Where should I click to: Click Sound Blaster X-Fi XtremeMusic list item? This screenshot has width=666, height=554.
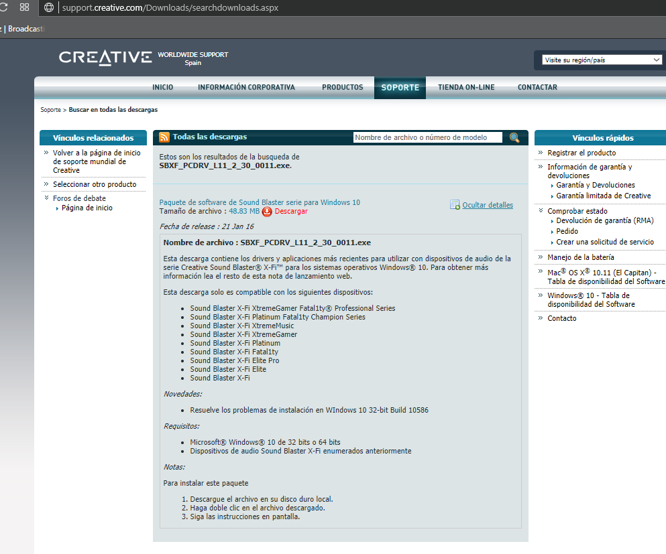[242, 326]
